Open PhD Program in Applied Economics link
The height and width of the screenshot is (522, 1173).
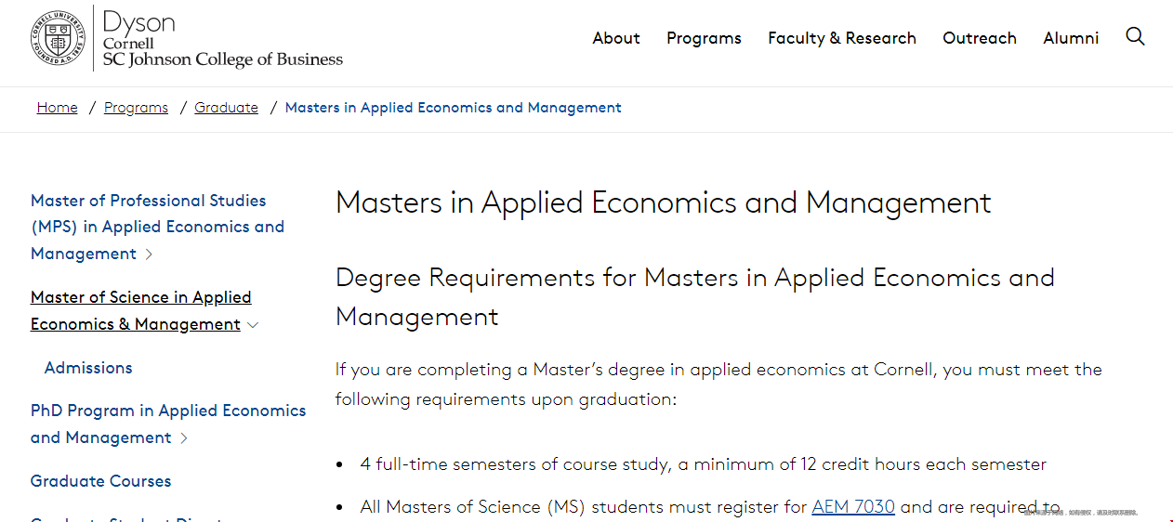tap(168, 424)
